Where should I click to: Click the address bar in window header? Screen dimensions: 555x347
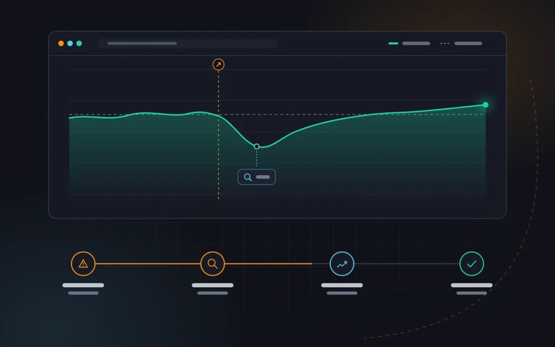pos(188,43)
